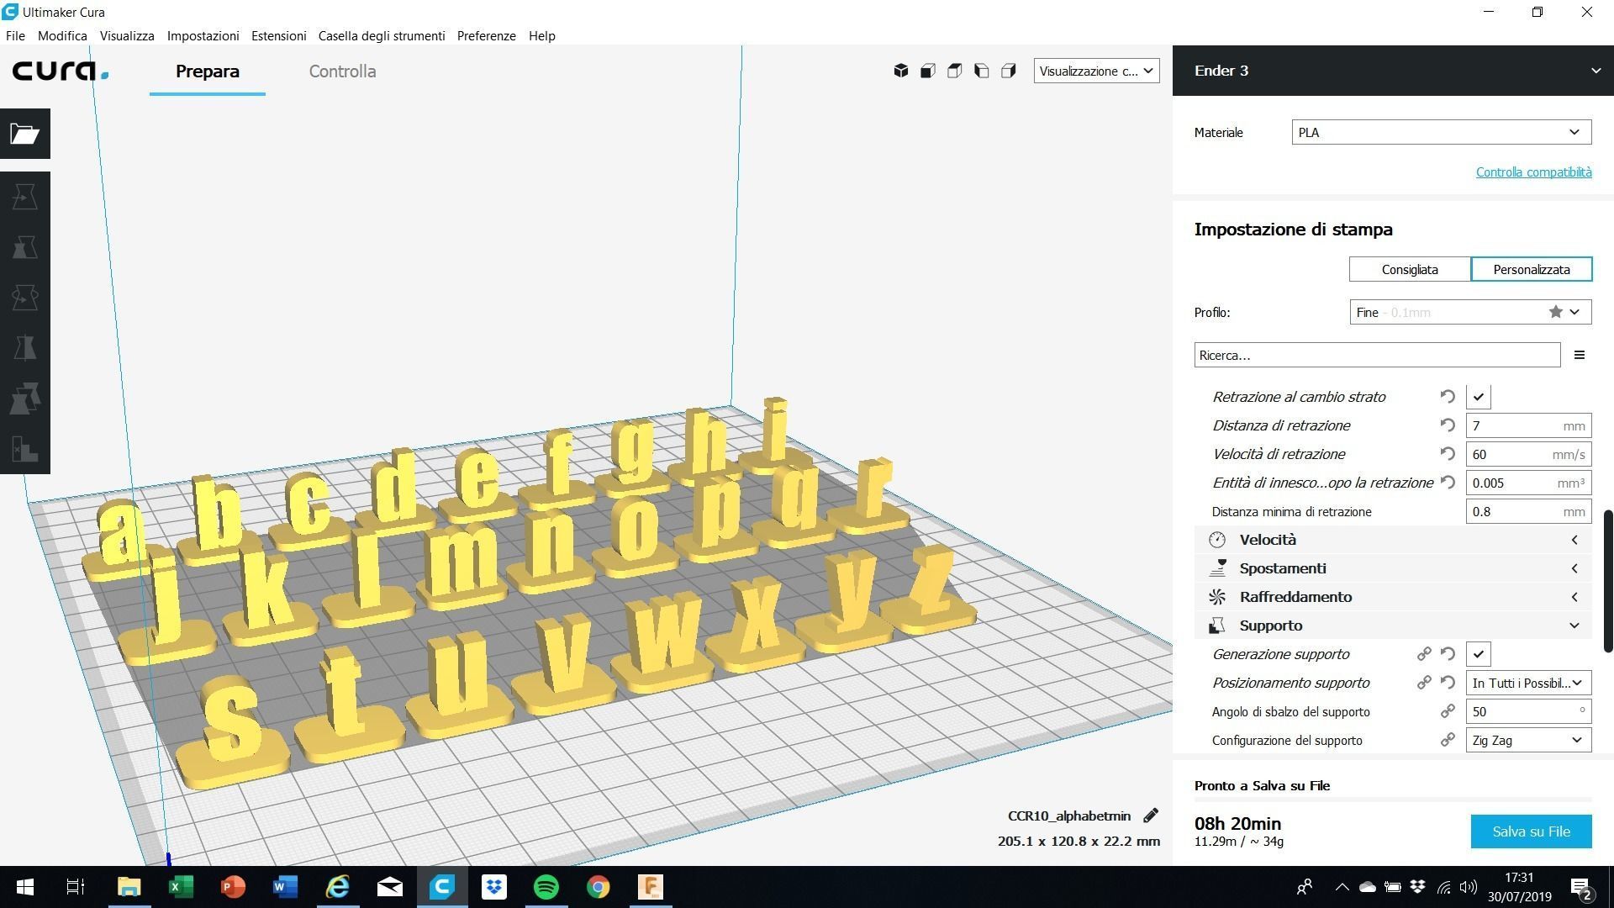Open the Estensioni menu
Screen dimensions: 1614x908
[x=278, y=35]
